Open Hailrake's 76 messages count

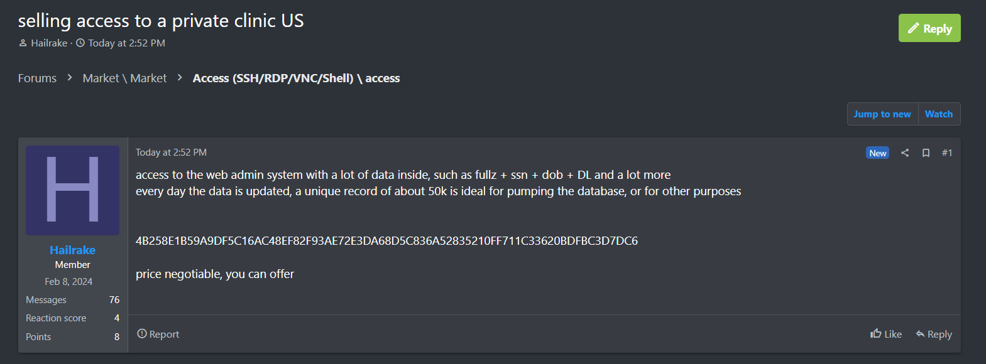pyautogui.click(x=114, y=300)
